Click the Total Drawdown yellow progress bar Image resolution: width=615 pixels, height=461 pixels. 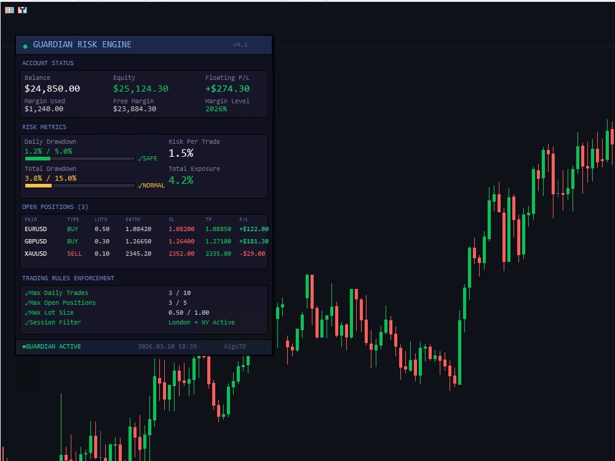[x=80, y=186]
